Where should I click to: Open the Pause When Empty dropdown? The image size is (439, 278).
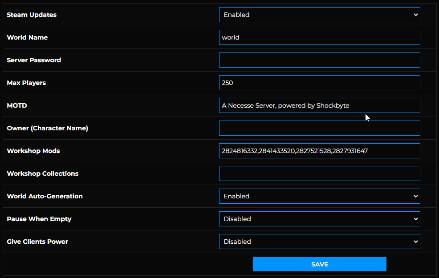[319, 219]
